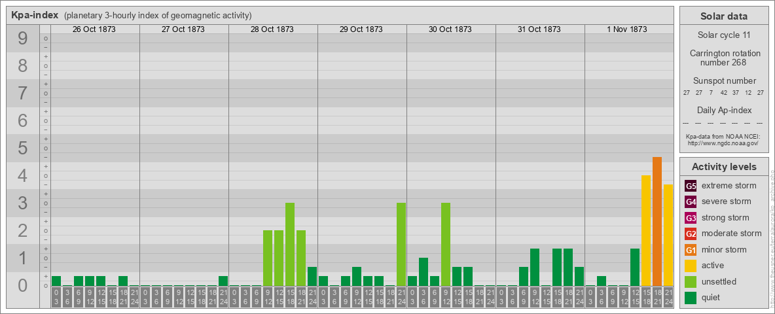Click the 'minor storm' legend label

724,249
